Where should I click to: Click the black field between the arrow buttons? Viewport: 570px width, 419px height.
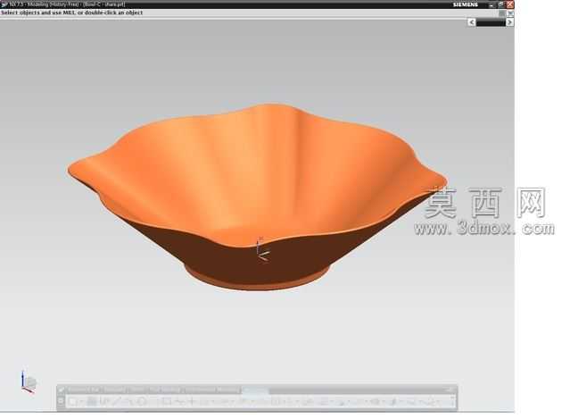(x=491, y=22)
